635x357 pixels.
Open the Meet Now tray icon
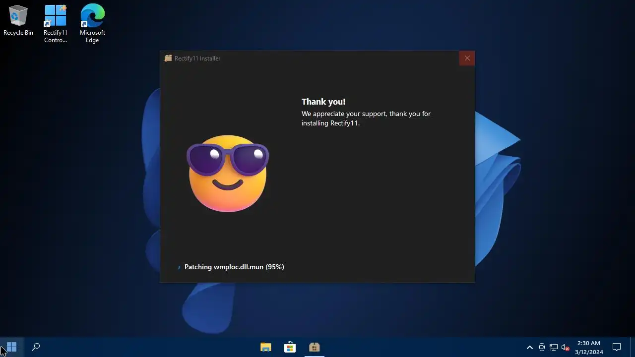pos(542,347)
